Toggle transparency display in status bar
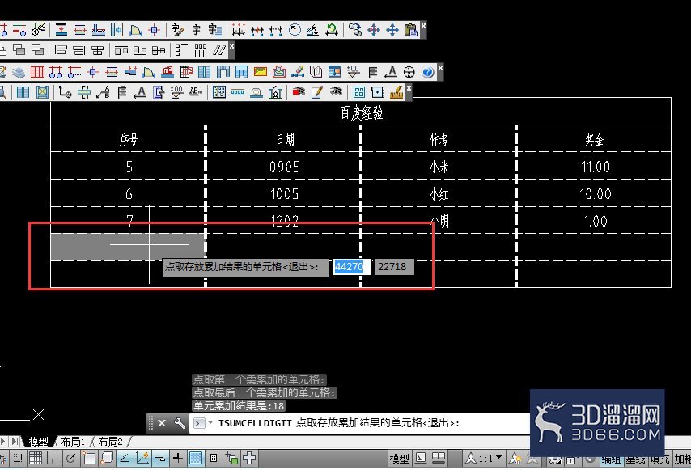 coord(196,459)
